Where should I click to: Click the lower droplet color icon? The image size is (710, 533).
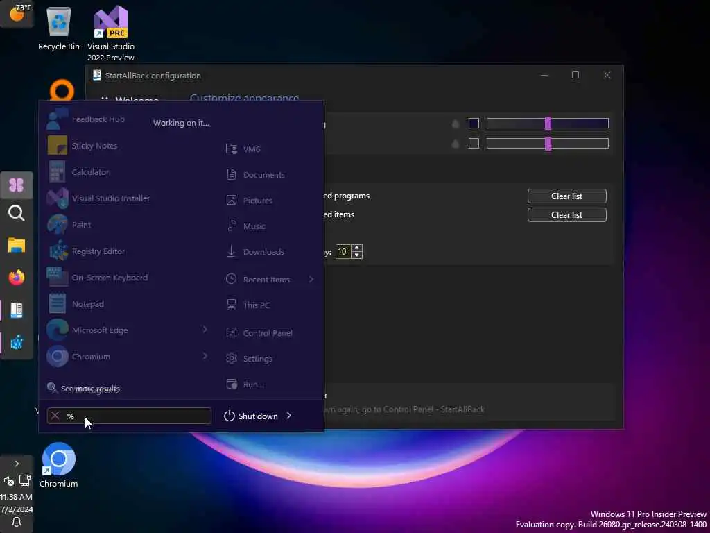(x=456, y=144)
